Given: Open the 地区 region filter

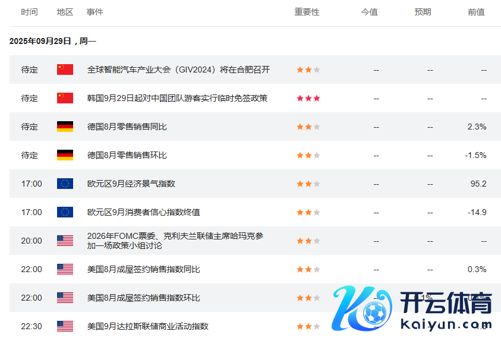Looking at the screenshot, I should [64, 12].
